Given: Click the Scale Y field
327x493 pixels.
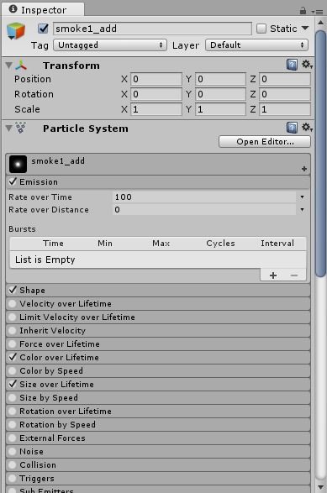Looking at the screenshot, I should click(220, 109).
